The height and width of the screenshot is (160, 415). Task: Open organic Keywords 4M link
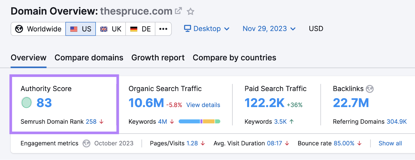163,122
